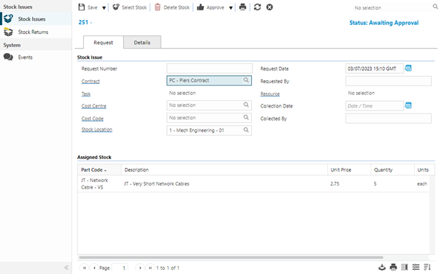Click the Stock Location search icon
Screen dimensions: 442x274
[246, 130]
